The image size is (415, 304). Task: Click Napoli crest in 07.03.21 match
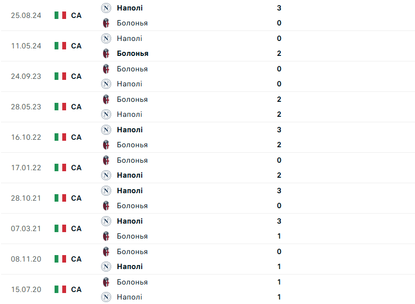(106, 221)
